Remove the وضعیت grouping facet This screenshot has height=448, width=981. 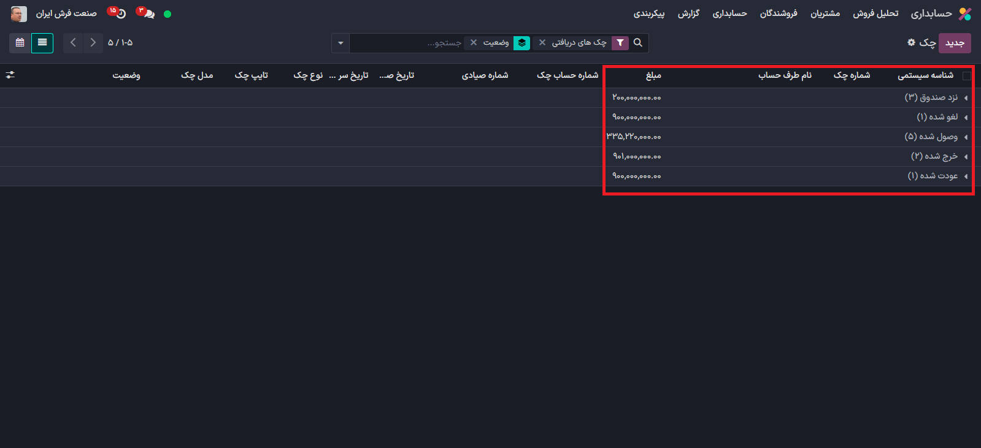pos(474,43)
